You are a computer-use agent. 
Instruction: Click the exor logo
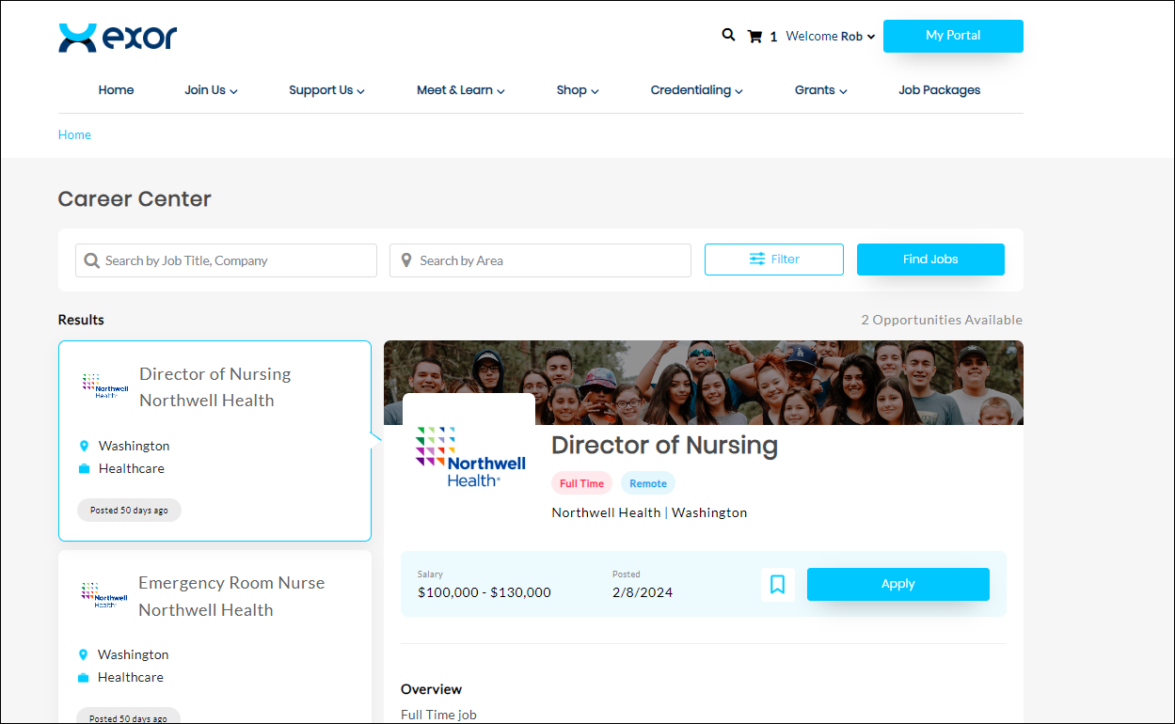[118, 38]
